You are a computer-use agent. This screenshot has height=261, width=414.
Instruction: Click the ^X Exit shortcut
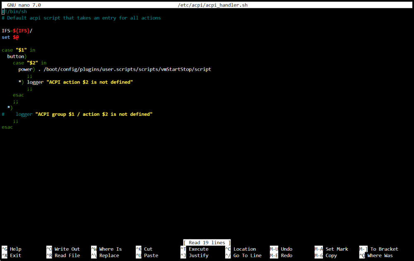click(x=12, y=256)
